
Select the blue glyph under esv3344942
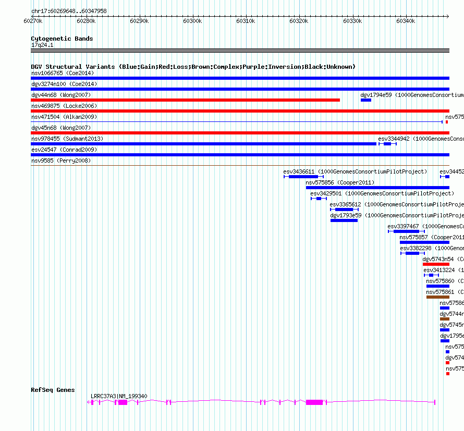tap(388, 144)
